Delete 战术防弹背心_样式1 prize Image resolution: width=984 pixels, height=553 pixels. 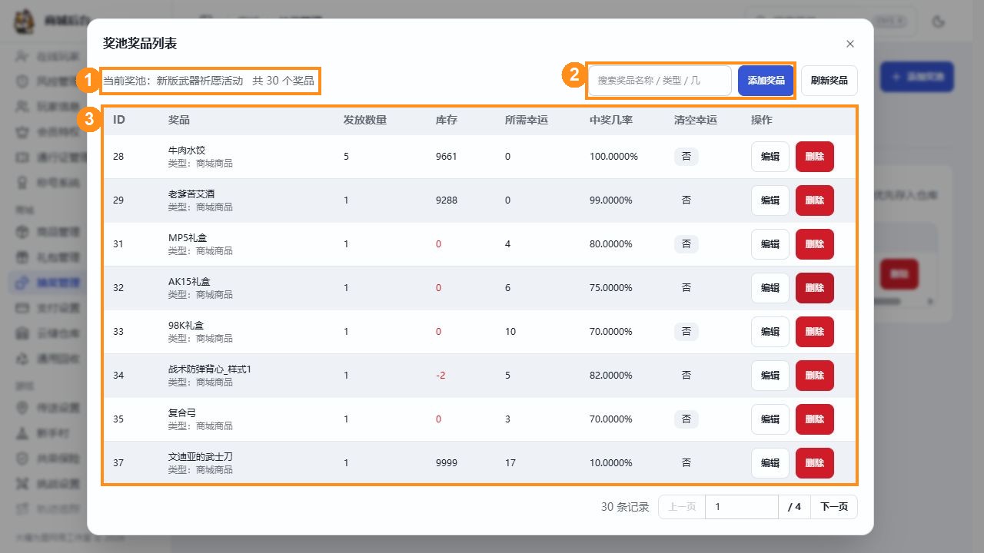815,376
